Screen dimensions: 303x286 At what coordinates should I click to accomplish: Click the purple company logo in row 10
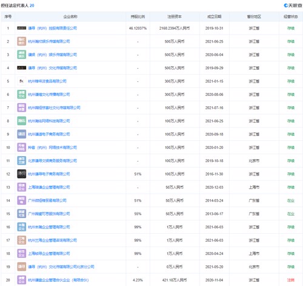coord(21,148)
